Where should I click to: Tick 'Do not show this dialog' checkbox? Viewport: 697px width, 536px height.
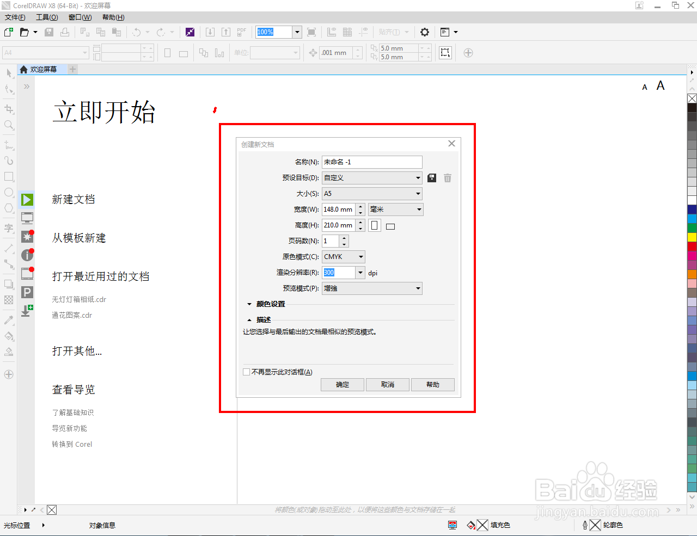[247, 372]
